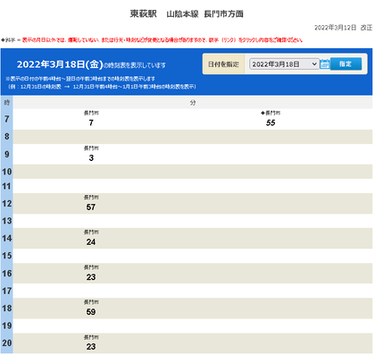The width and height of the screenshot is (375, 355).
Task: Click the 9 o'clock departure minute 3
Action: [x=91, y=158]
